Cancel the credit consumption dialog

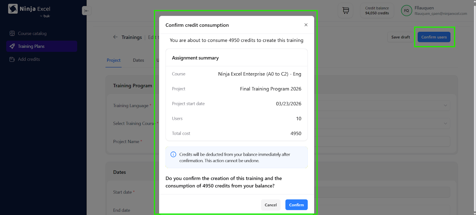coord(271,205)
